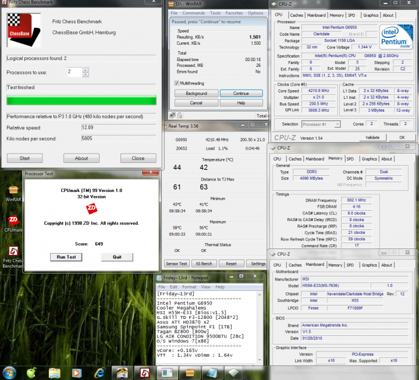
Task: Open WinRAR Favorites menu
Action: [234, 13]
